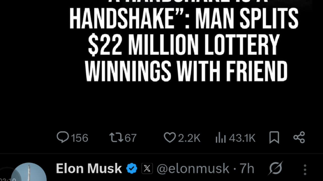Open the three-dot more options menu
Image resolution: width=323 pixels, height=181 pixels.
[305, 170]
